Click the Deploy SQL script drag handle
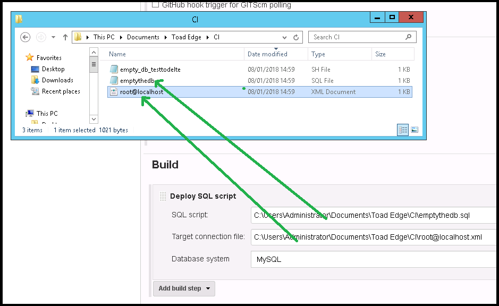This screenshot has width=499, height=306. (x=163, y=196)
